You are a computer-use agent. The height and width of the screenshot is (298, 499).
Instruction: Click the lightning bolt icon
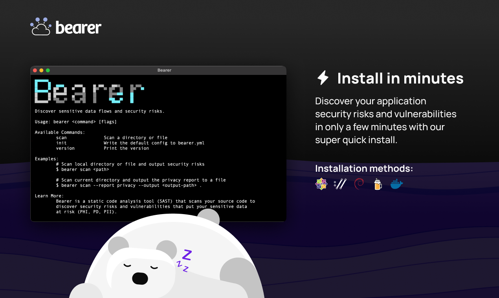(x=323, y=78)
